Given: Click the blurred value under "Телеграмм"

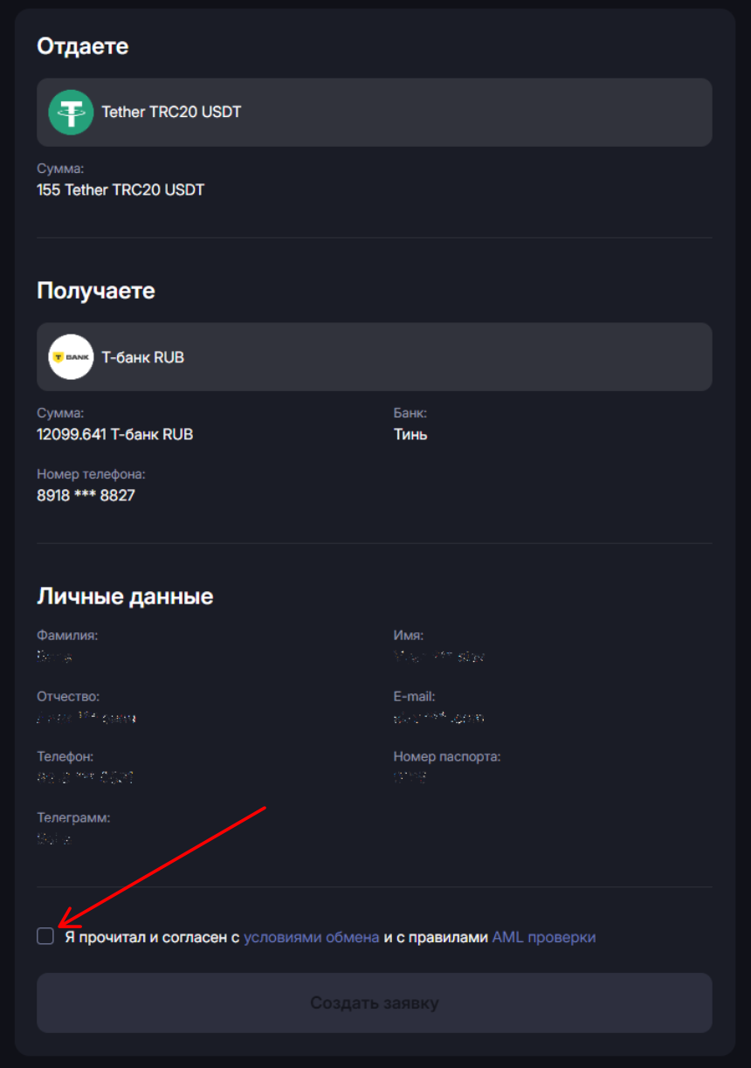Looking at the screenshot, I should [54, 839].
